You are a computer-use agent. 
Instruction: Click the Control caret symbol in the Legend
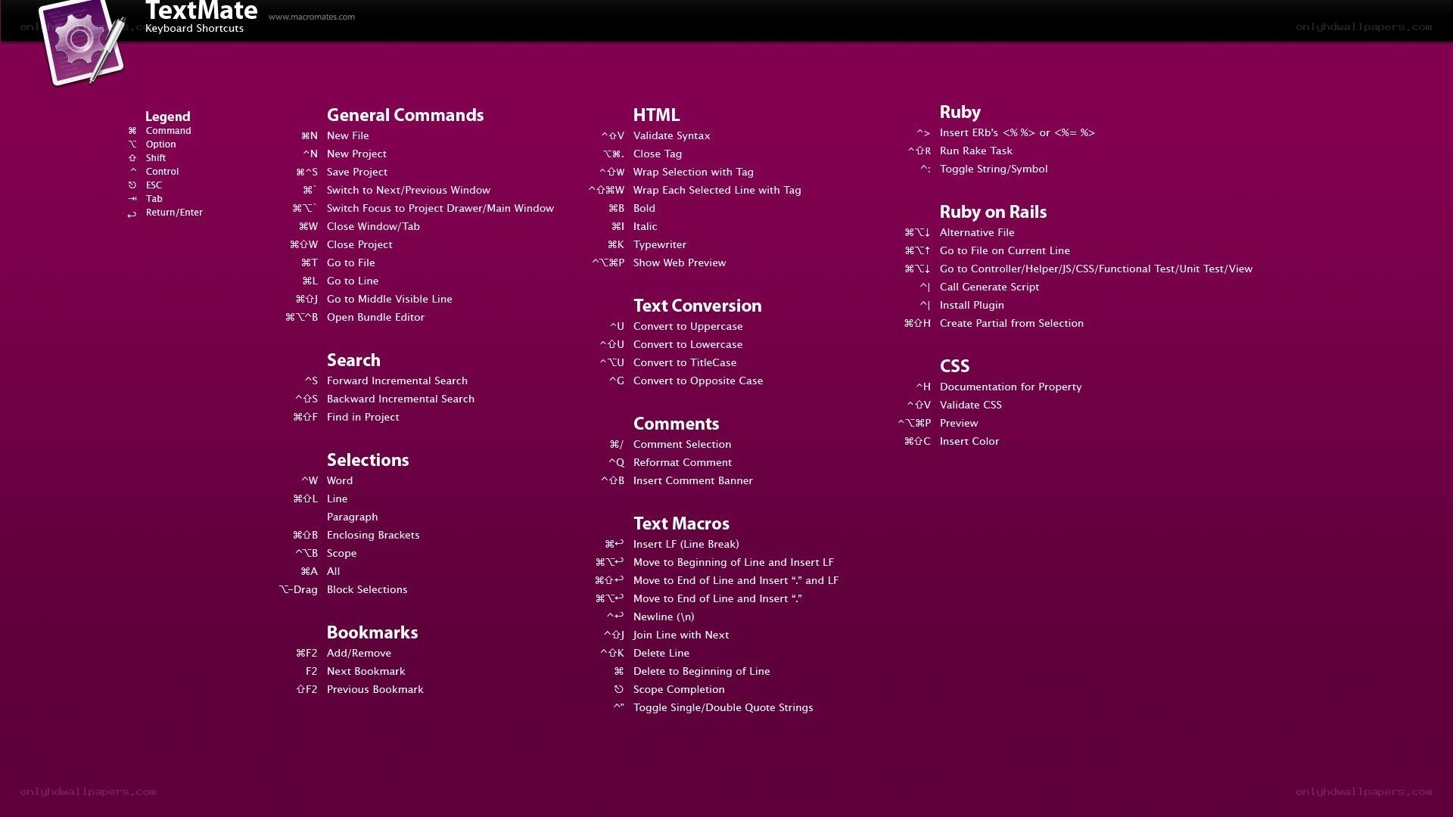(133, 170)
